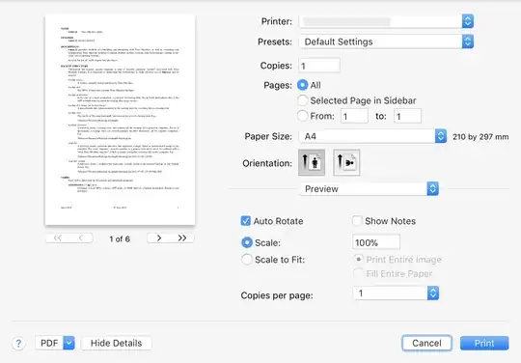Select portrait orientation icon

[312, 162]
